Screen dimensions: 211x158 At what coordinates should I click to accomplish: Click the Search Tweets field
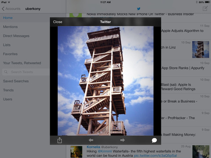(26, 72)
